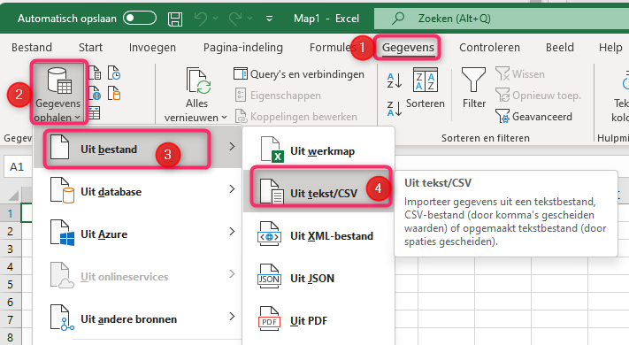Open the Bestand tab
Viewport: 629px width, 345px height.
point(32,48)
